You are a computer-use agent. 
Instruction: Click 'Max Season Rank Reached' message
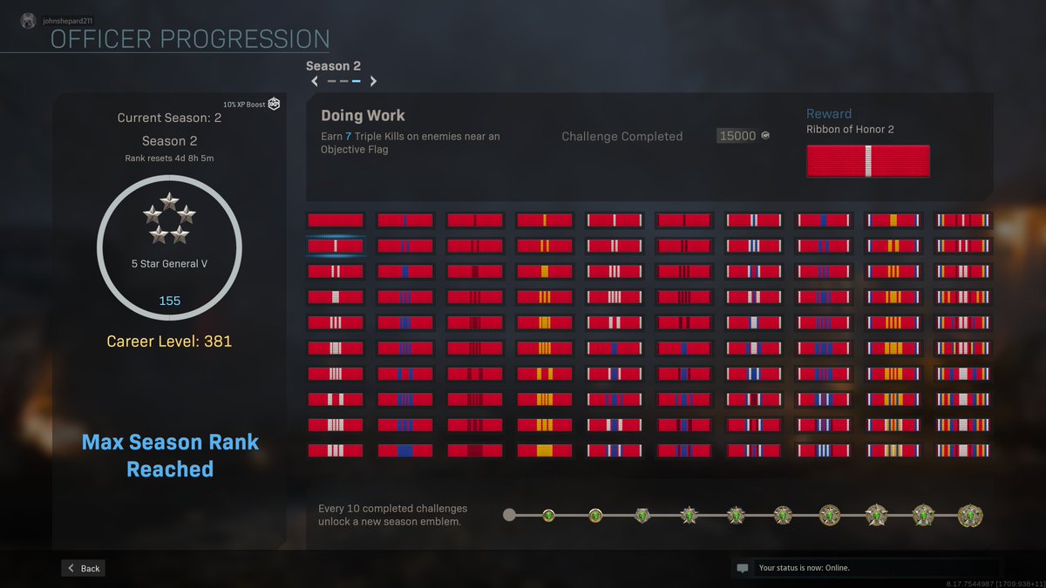(x=170, y=456)
